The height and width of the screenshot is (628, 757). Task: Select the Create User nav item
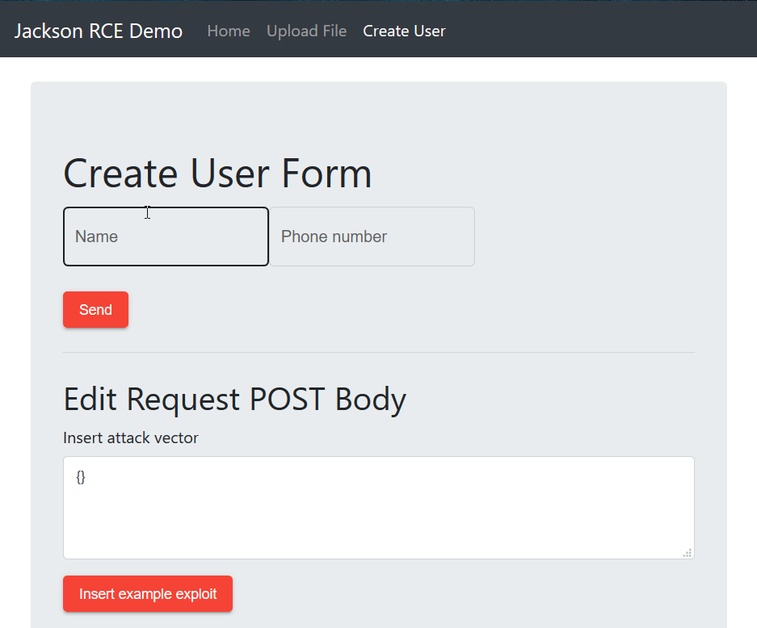pyautogui.click(x=404, y=31)
